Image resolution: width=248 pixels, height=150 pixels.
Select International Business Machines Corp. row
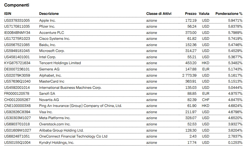(70, 88)
